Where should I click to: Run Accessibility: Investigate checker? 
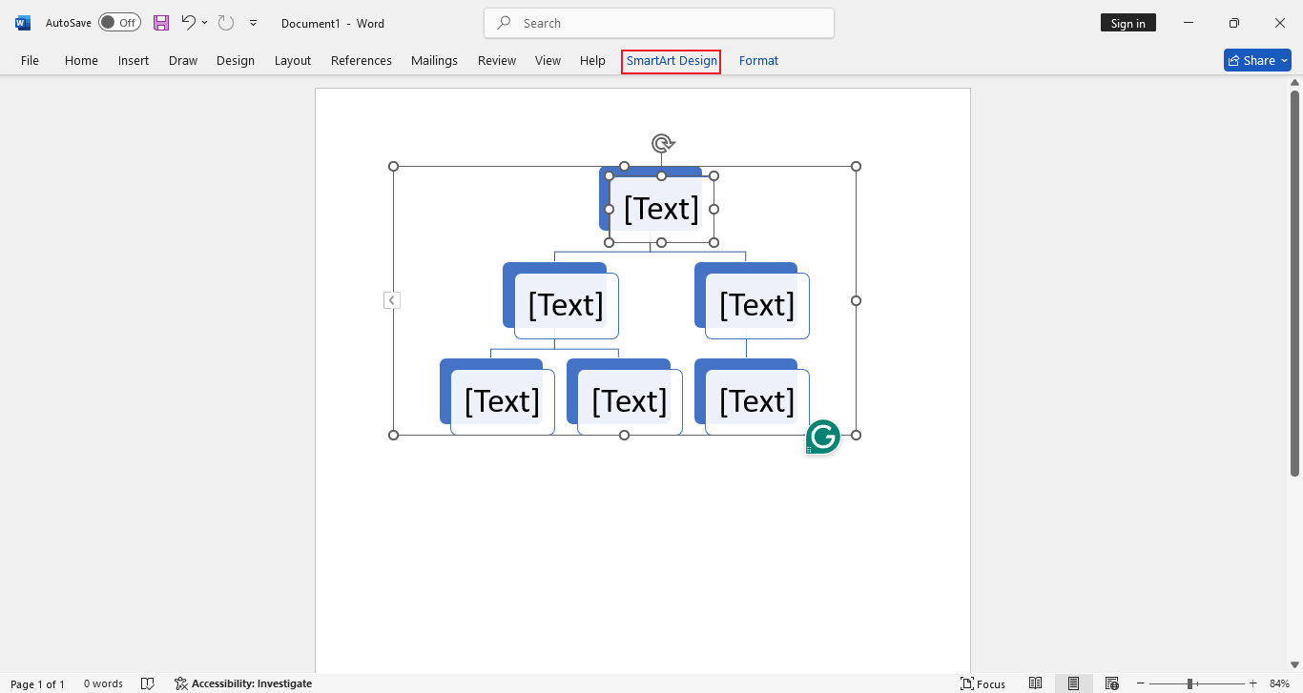pyautogui.click(x=241, y=683)
